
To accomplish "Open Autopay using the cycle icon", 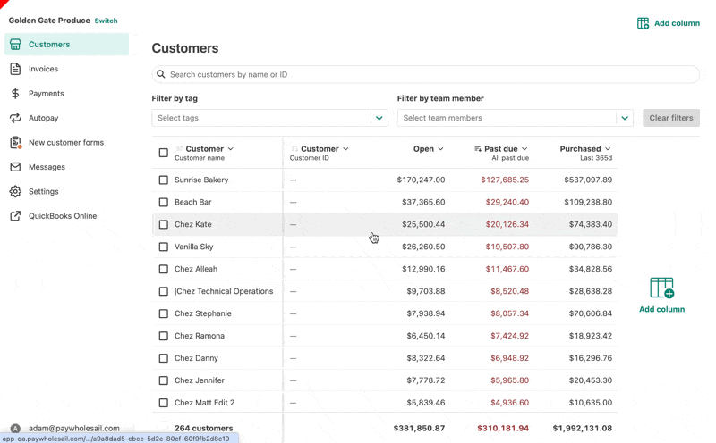I will (x=15, y=118).
